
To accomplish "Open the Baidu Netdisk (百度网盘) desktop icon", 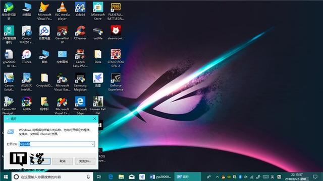I will tap(44, 32).
